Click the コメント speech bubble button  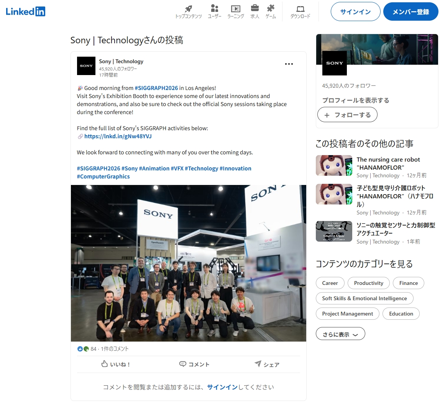(194, 364)
